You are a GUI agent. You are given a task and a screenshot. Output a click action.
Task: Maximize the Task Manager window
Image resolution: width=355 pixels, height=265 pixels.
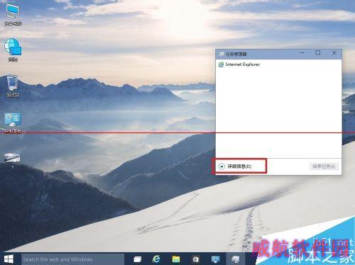click(318, 53)
